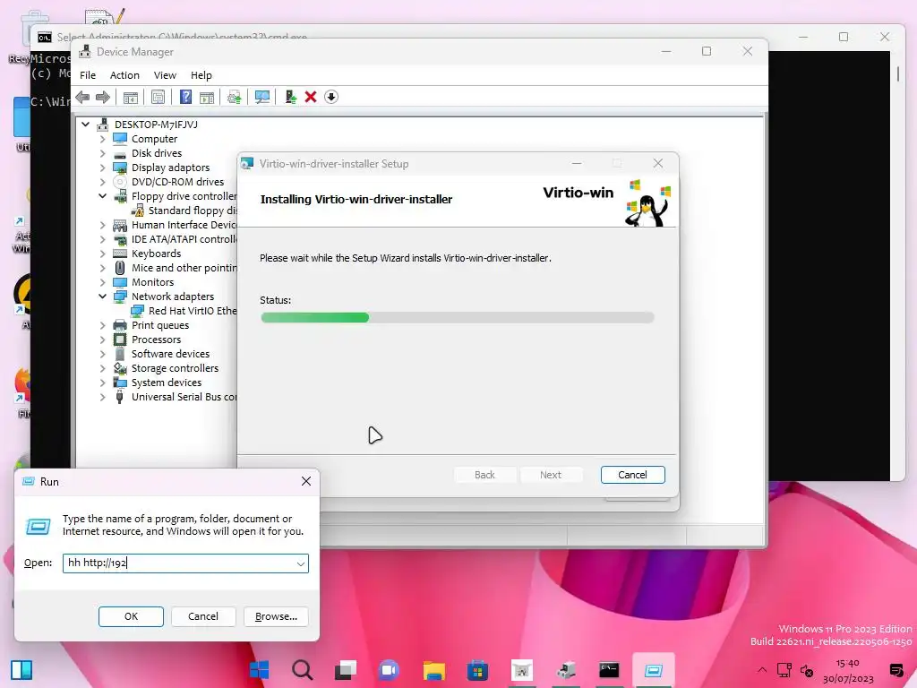This screenshot has height=688, width=917.
Task: Open File Explorer from the taskbar
Action: pos(434,670)
